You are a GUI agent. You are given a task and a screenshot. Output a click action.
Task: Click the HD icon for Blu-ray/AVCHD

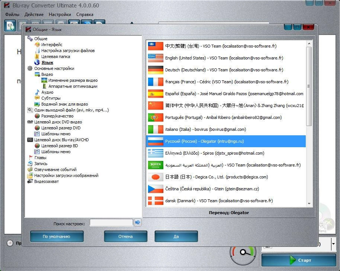pos(30,140)
